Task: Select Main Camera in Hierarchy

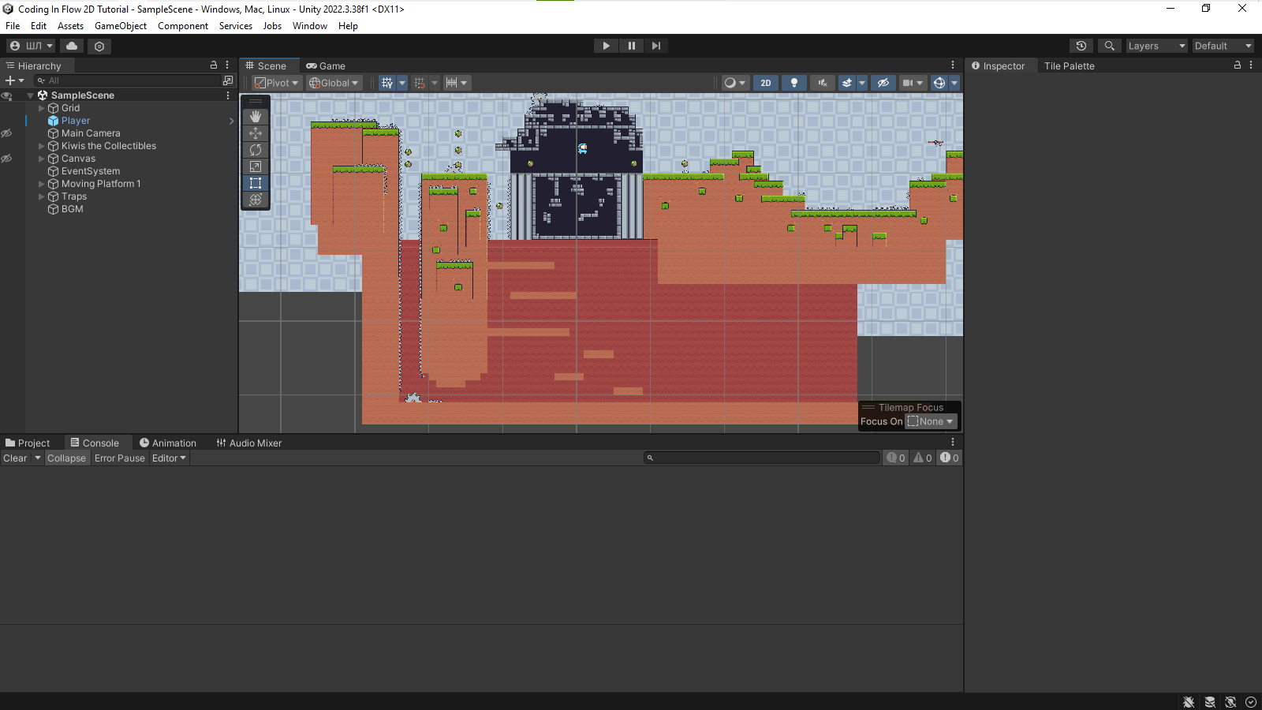Action: (x=91, y=133)
